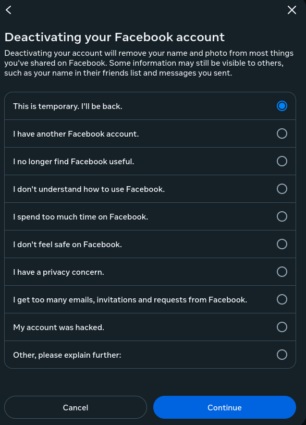
Task: Pick 'I no longer find Facebook useful.' radio
Action: [x=282, y=161]
